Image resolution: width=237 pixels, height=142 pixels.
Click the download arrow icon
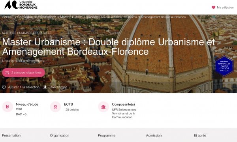point(45,87)
